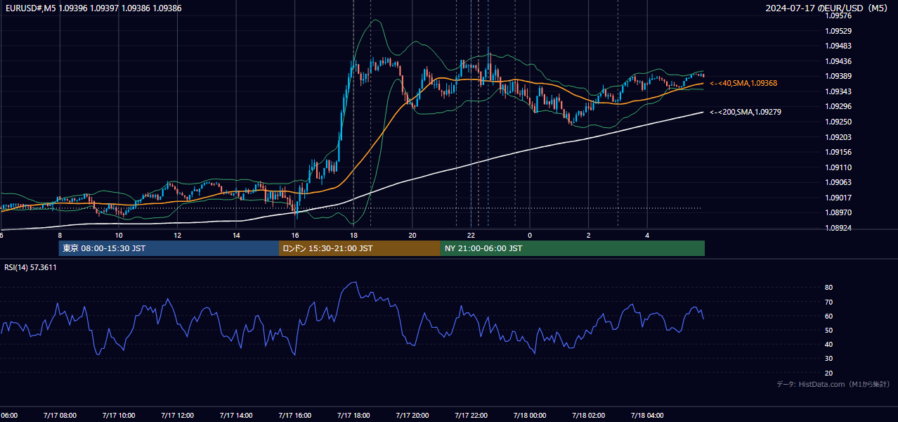898x422 pixels.
Task: Click RSI scale level 30
Action: pos(828,359)
